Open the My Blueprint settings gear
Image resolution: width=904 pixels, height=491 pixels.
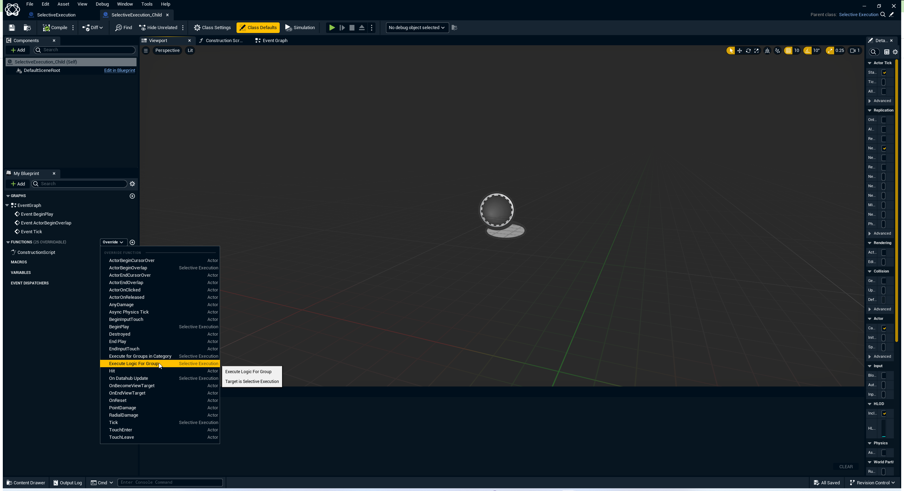point(132,184)
